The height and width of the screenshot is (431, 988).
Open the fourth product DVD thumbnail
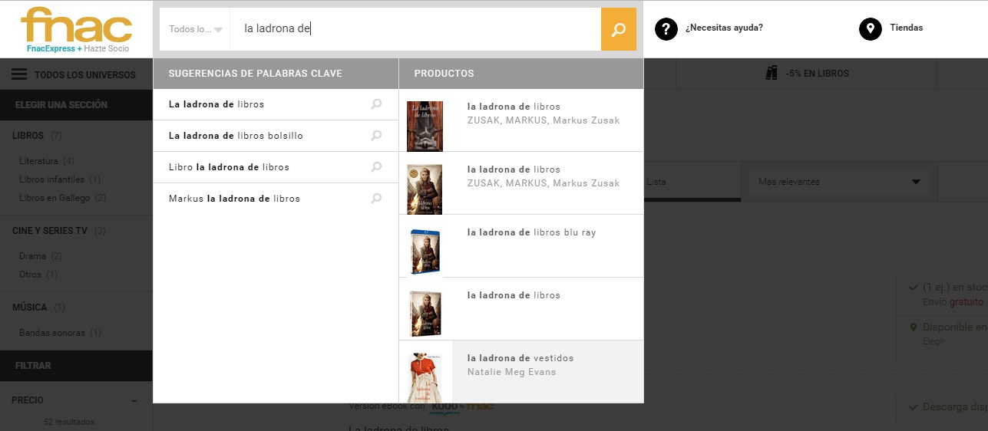[425, 314]
